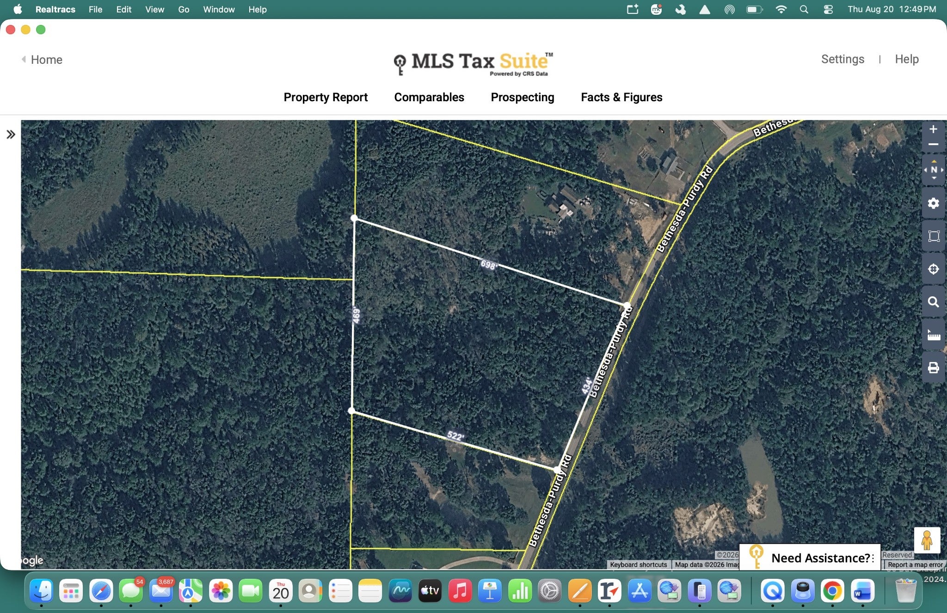Open the map search magnifier tool
This screenshot has width=947, height=613.
click(x=934, y=302)
